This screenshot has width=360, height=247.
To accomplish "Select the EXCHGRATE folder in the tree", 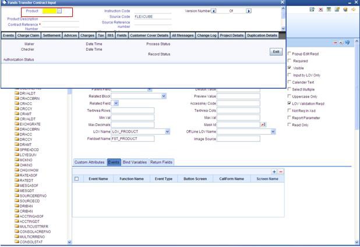I will coord(27,124).
